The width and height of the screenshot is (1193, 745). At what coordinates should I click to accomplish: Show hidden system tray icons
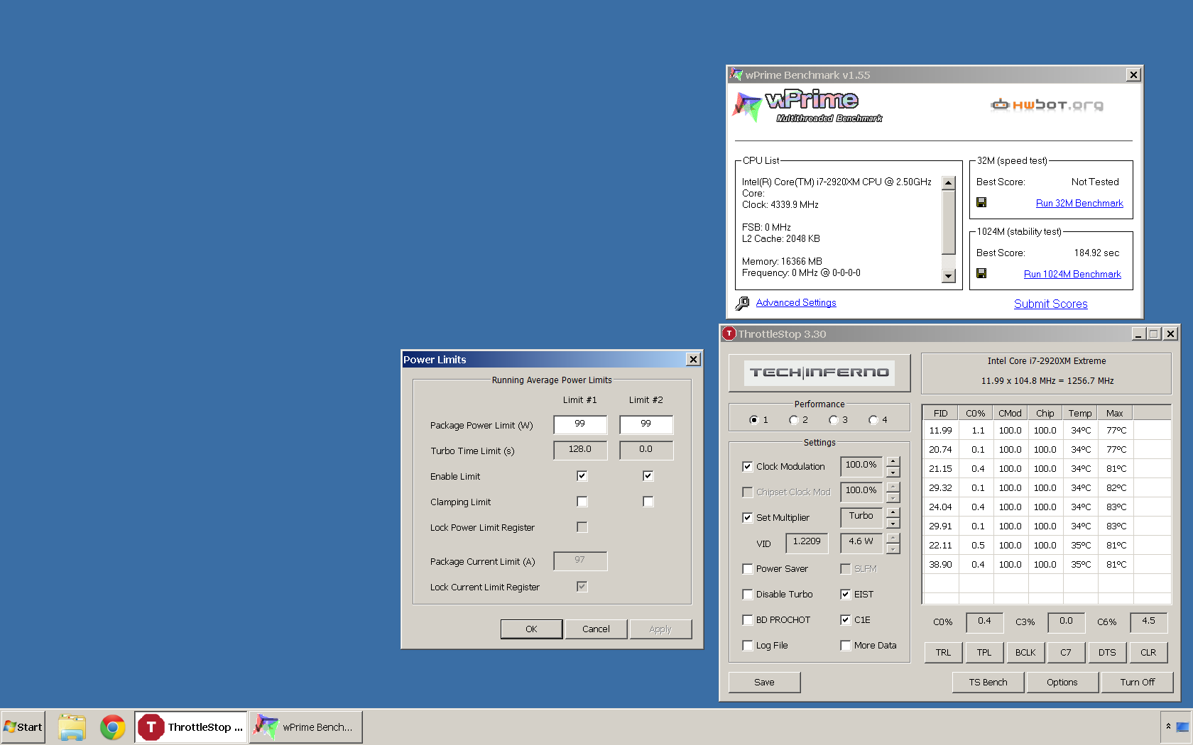[x=1168, y=727]
